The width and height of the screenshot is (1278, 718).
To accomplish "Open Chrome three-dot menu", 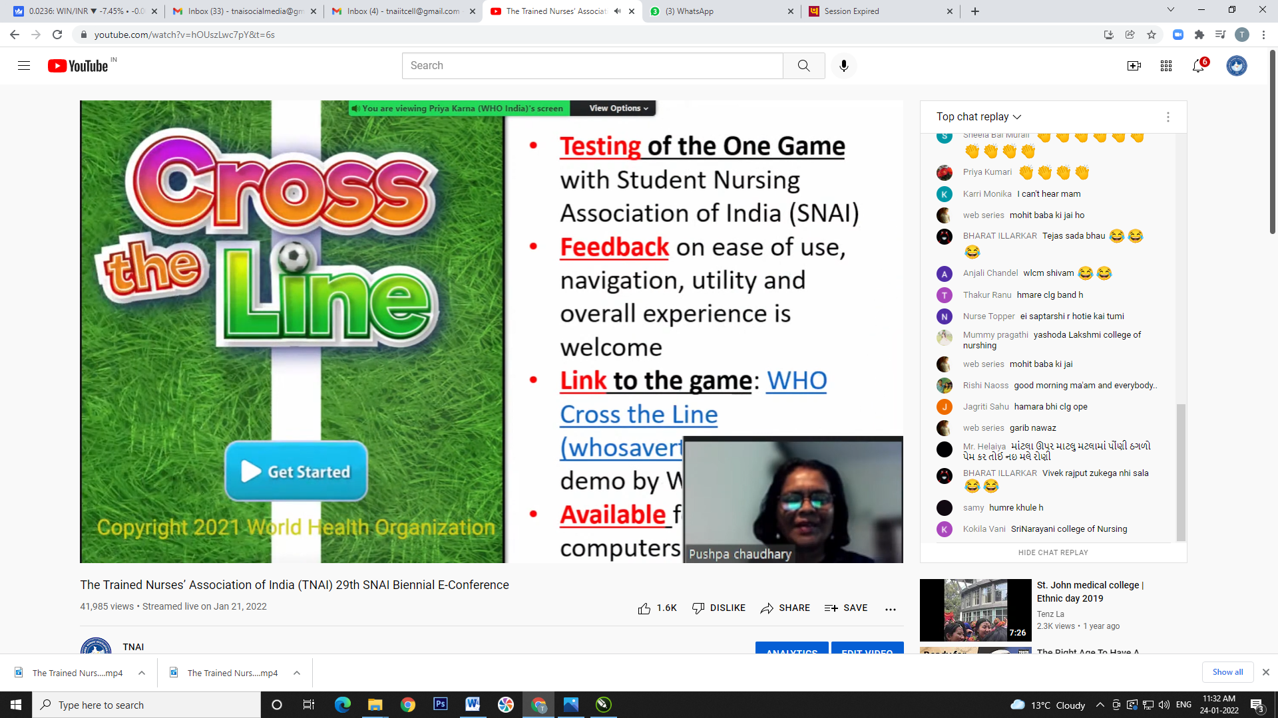I will (x=1263, y=35).
